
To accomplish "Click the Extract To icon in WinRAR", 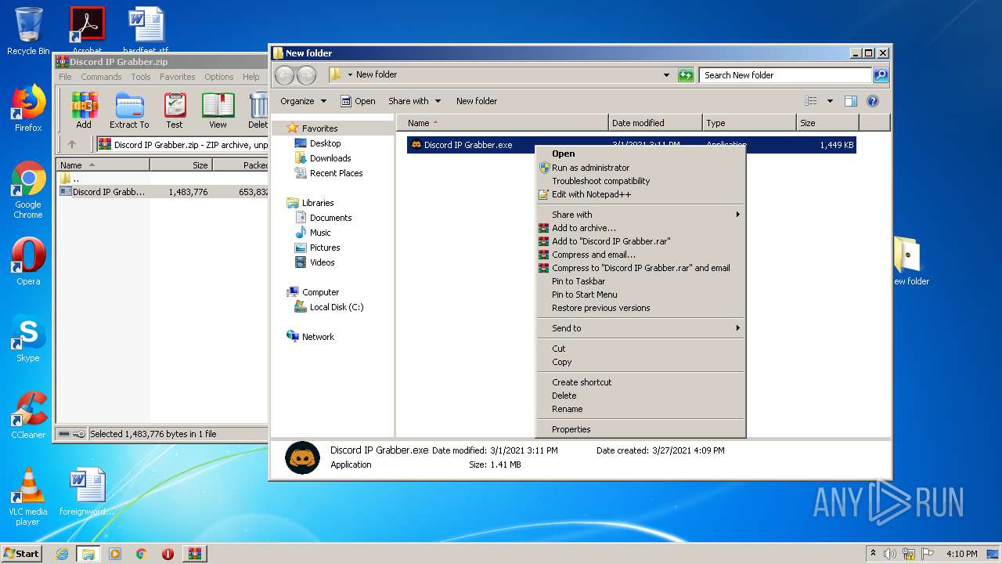I will pyautogui.click(x=129, y=110).
